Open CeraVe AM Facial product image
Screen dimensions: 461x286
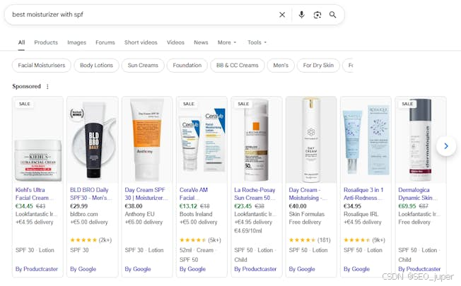pos(202,140)
